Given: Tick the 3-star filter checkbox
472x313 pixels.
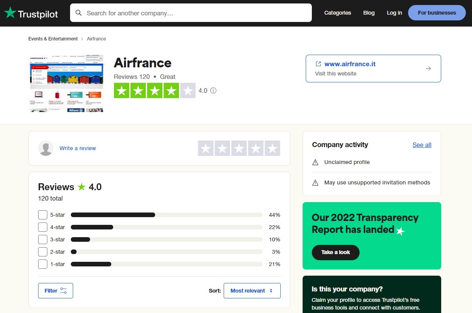Looking at the screenshot, I should (43, 239).
